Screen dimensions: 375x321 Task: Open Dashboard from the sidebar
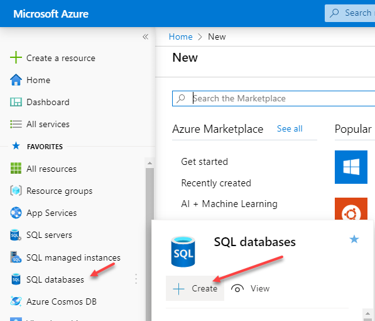click(x=48, y=102)
